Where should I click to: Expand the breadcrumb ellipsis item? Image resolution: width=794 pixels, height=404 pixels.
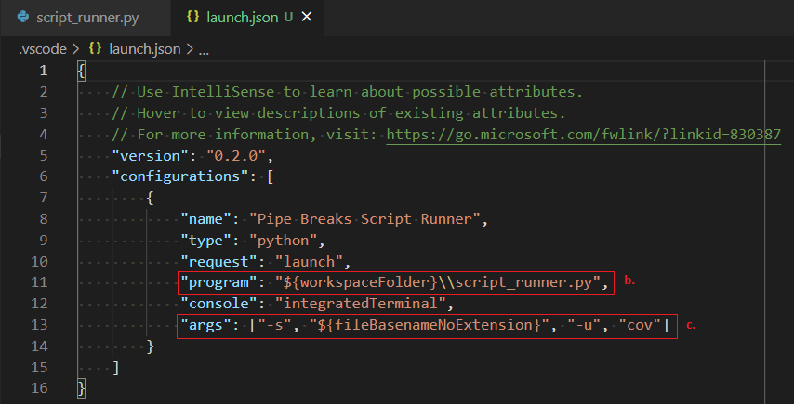[x=204, y=49]
